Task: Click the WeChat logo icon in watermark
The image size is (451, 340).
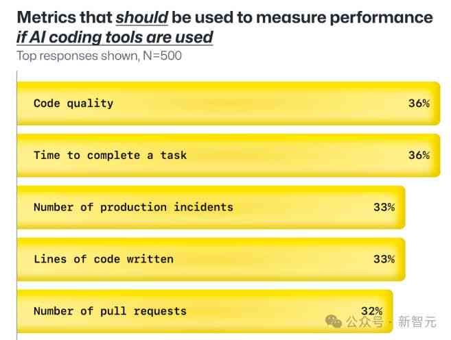Action: pyautogui.click(x=333, y=321)
